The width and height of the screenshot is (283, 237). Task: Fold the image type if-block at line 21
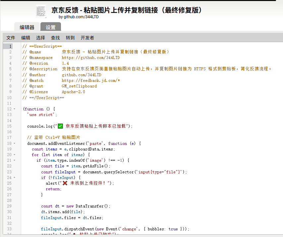(15, 160)
